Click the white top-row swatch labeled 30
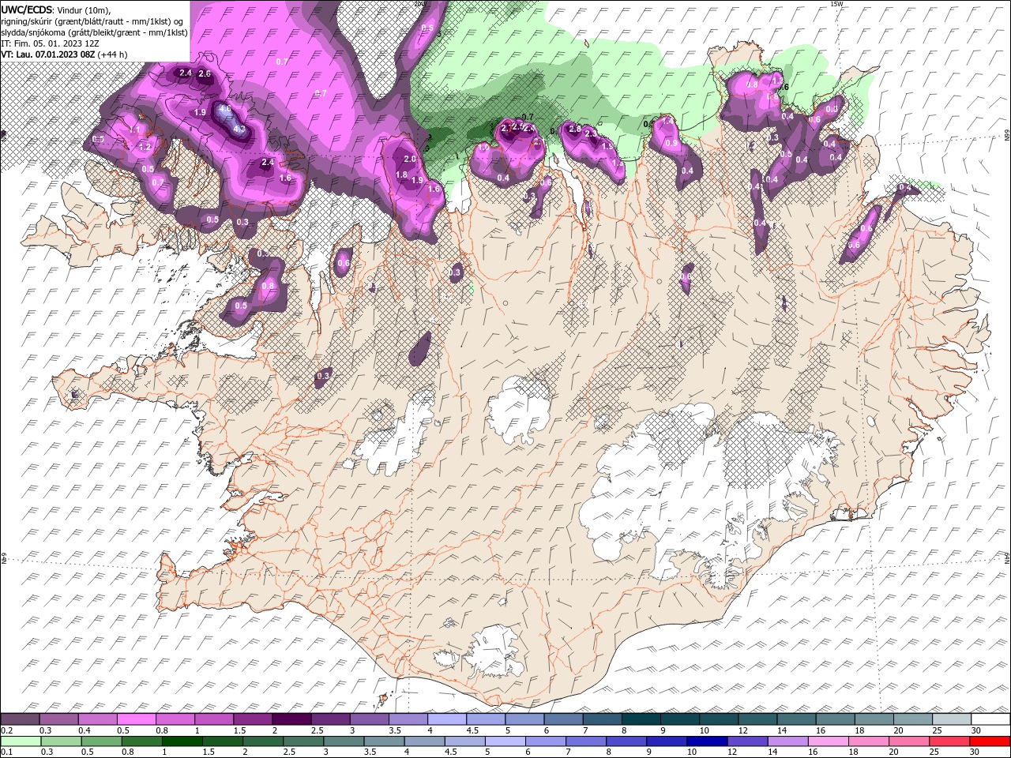The height and width of the screenshot is (758, 1011). coord(990,719)
